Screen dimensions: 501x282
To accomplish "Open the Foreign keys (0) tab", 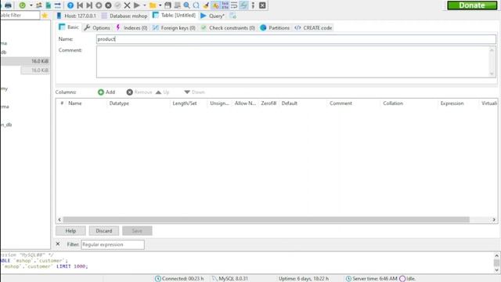I will (x=174, y=28).
